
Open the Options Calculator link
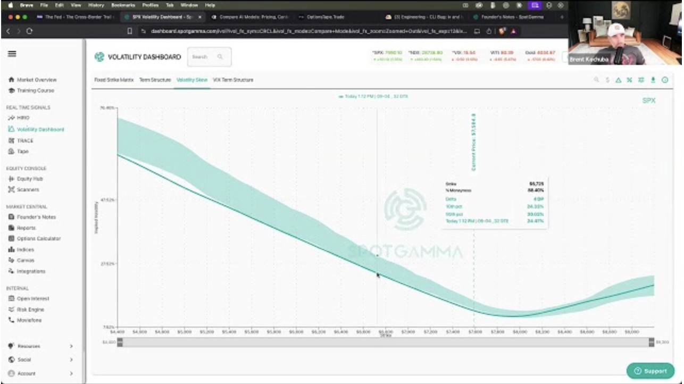click(x=39, y=239)
